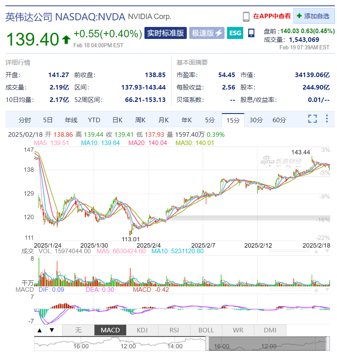Enable the DMI indicator
This screenshot has height=356, width=337.
coord(270,330)
